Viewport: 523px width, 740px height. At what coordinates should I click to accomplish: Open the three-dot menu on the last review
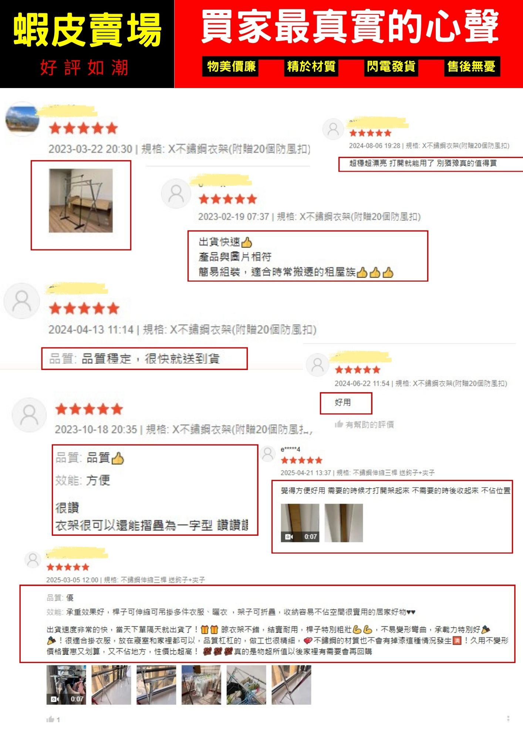(x=508, y=719)
